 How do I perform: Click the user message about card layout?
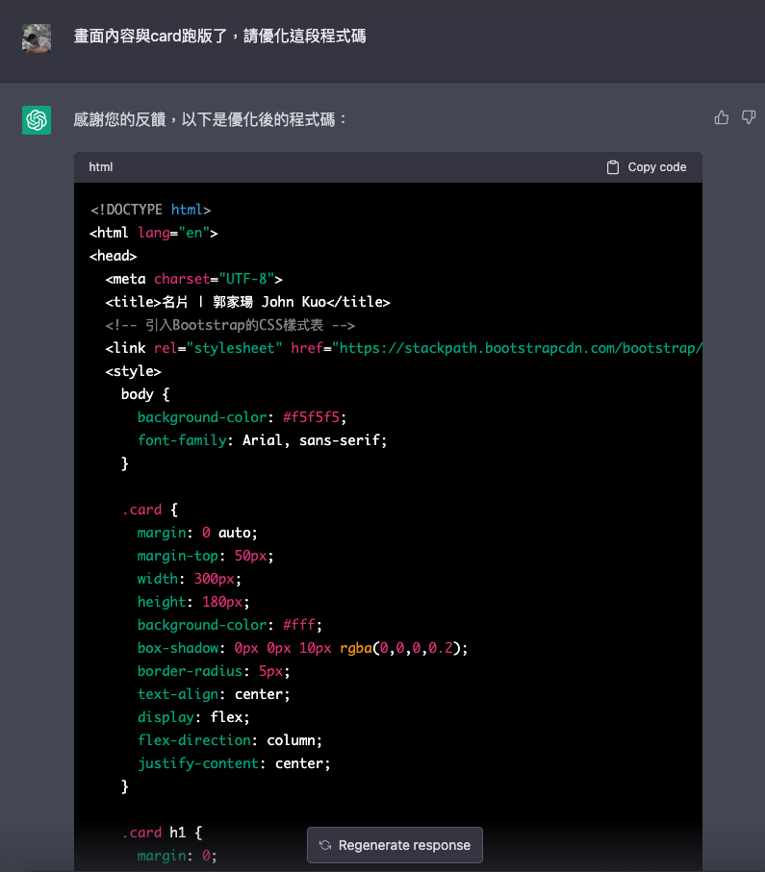pos(219,37)
